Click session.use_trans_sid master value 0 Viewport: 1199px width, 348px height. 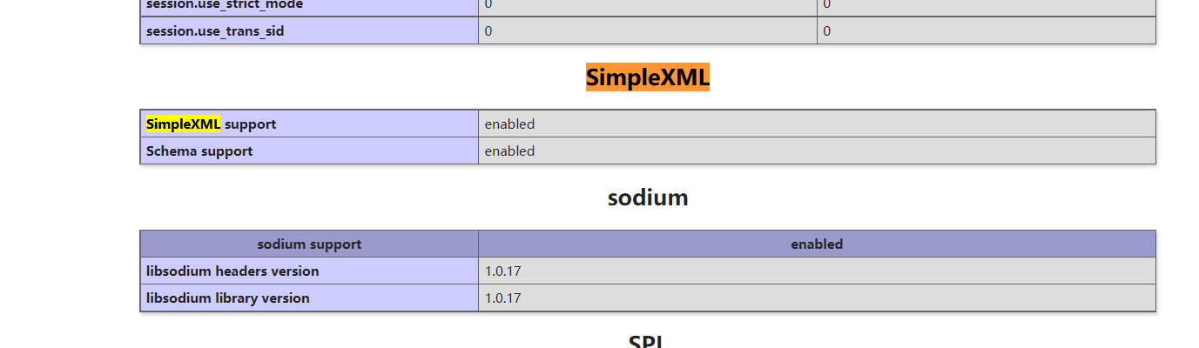827,31
